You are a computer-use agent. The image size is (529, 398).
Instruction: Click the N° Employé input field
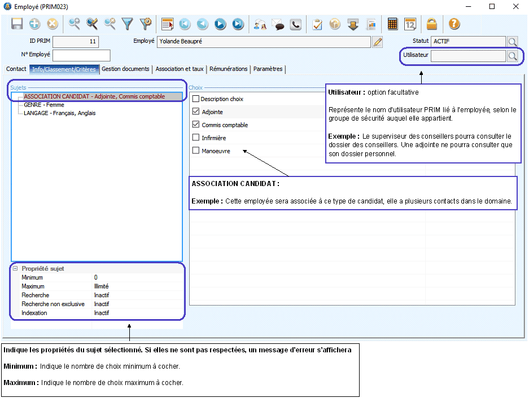(x=81, y=55)
